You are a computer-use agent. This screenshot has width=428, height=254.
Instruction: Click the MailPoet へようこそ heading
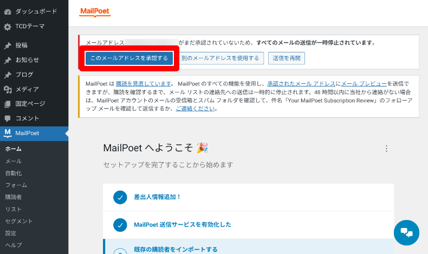click(155, 148)
